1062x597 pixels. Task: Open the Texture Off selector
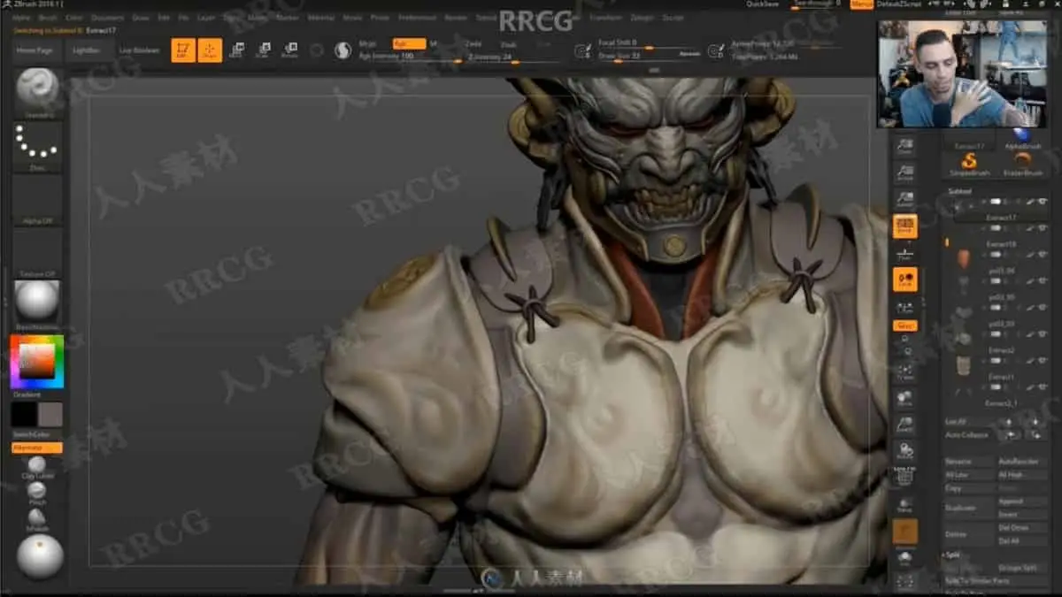(37, 252)
